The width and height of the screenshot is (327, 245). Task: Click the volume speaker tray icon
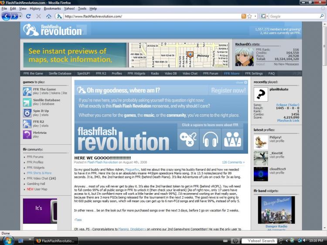click(305, 240)
